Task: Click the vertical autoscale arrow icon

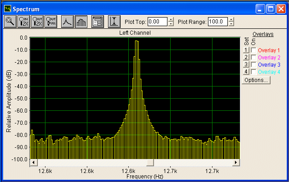Action: (114, 22)
